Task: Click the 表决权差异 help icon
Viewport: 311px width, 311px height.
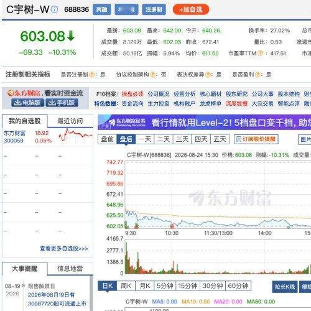Action: 208,75
